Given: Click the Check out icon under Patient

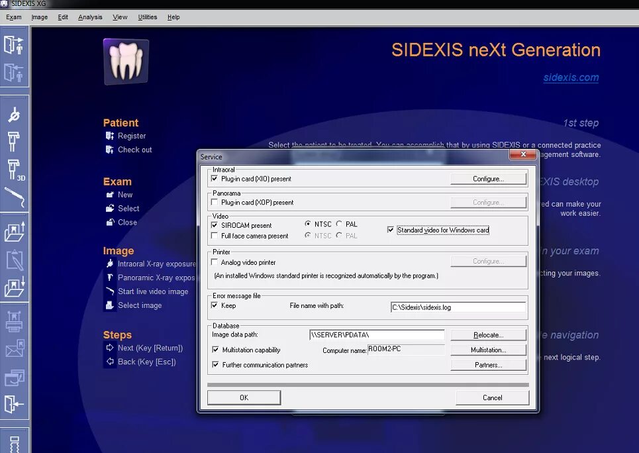Looking at the screenshot, I should tap(110, 150).
